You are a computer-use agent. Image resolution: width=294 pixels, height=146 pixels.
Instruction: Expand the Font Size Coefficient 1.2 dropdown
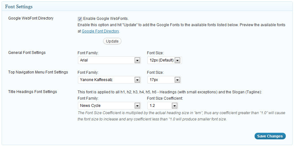coord(162,106)
